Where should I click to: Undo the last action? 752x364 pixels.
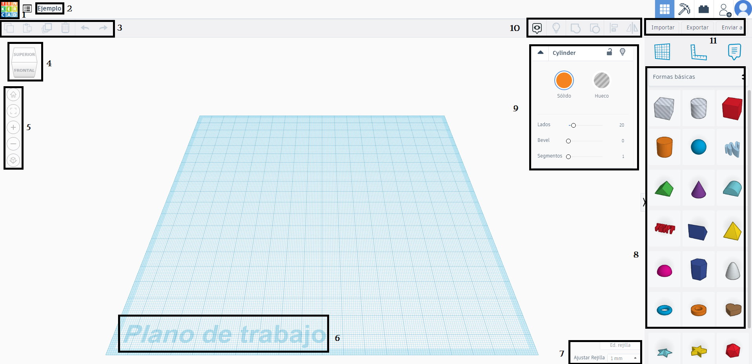[x=85, y=28]
